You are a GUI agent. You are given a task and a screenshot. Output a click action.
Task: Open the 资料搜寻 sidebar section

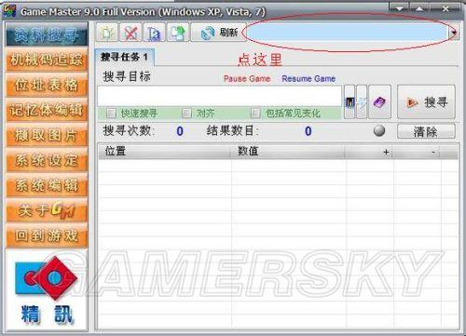click(x=47, y=35)
